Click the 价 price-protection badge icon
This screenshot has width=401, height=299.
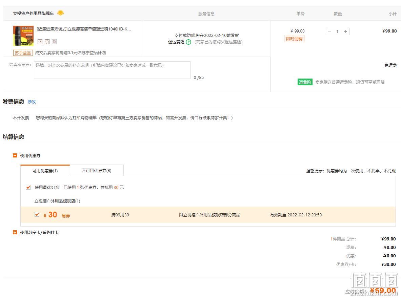click(x=47, y=42)
